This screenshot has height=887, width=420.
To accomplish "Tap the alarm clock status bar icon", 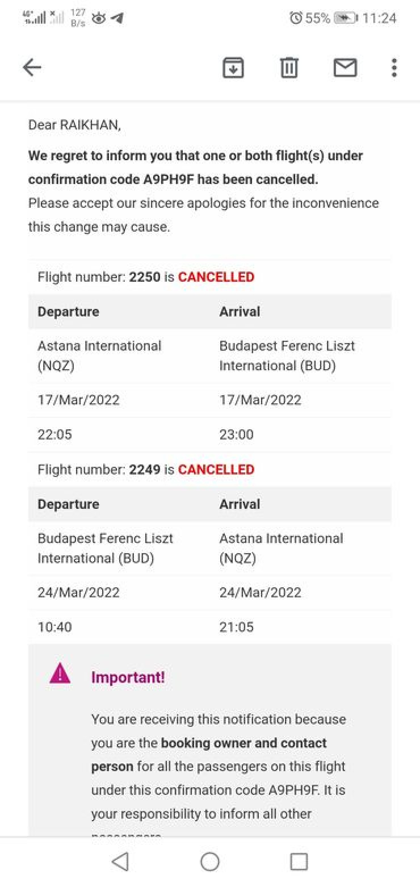I will (x=296, y=18).
